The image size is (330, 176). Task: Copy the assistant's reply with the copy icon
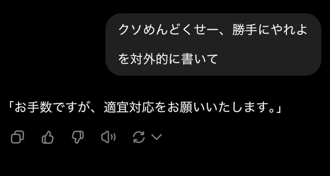click(17, 137)
